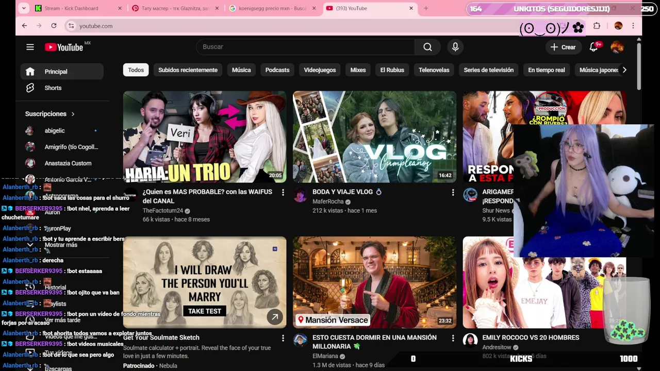
Task: Select the Podcasts chip
Action: pyautogui.click(x=277, y=70)
